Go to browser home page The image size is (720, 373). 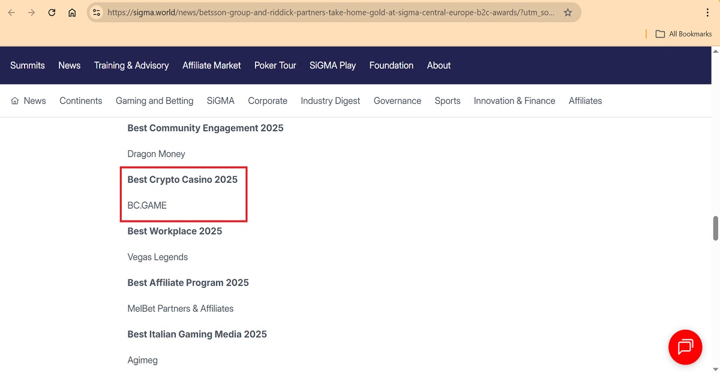[72, 13]
